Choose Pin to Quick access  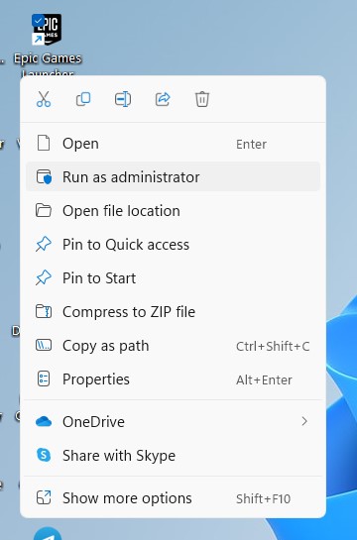[x=173, y=245]
